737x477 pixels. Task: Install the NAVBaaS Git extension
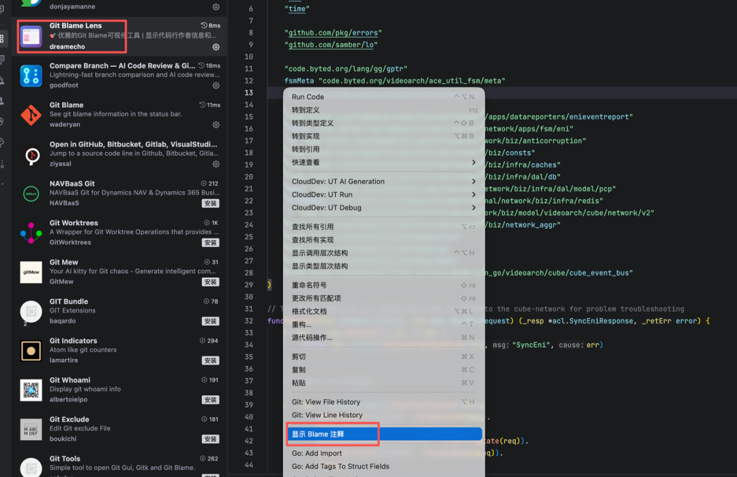pyautogui.click(x=211, y=203)
